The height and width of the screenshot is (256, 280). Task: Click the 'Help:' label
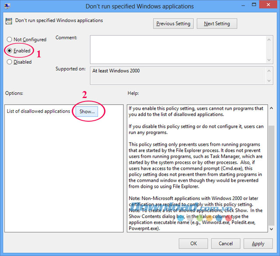[x=133, y=93]
